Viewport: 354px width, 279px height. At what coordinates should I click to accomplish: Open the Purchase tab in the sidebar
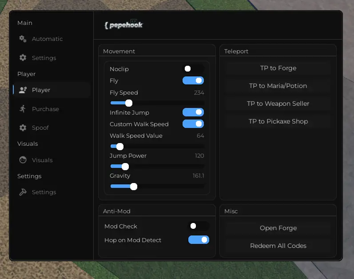(45, 109)
